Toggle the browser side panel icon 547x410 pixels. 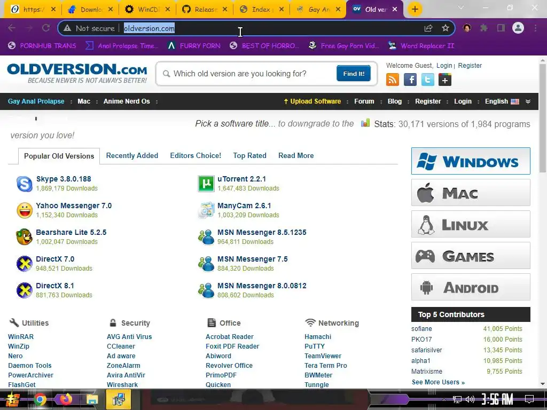click(x=501, y=28)
